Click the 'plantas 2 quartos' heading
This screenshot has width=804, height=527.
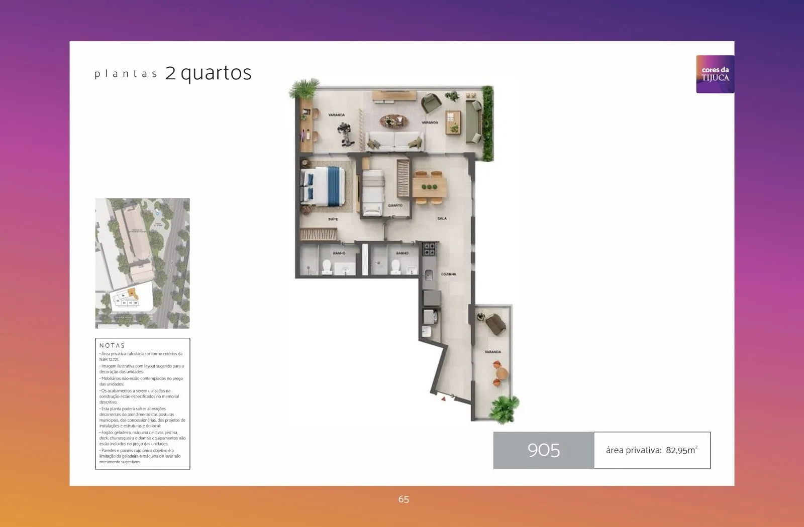click(173, 73)
